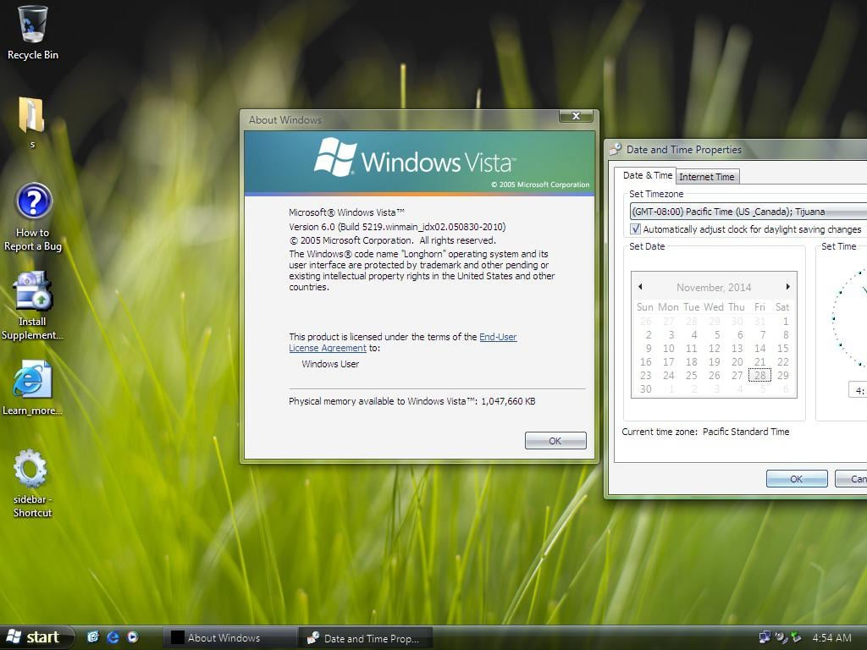This screenshot has width=867, height=650.
Task: Select November 5 in the calendar
Action: [716, 334]
